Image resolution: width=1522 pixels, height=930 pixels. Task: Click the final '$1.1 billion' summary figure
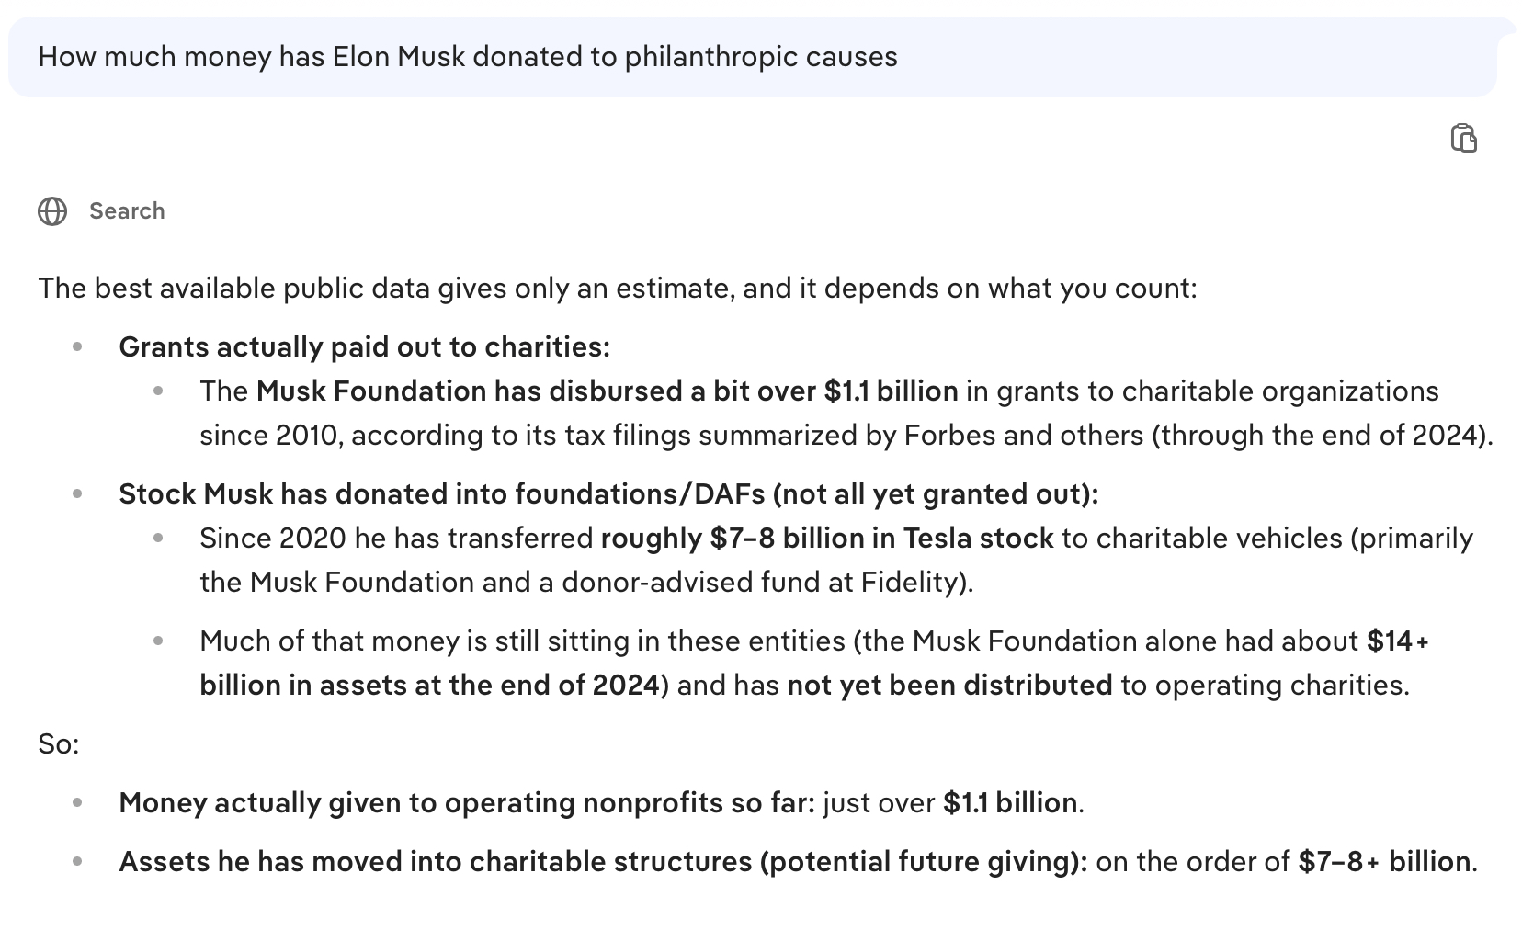pos(1009,803)
